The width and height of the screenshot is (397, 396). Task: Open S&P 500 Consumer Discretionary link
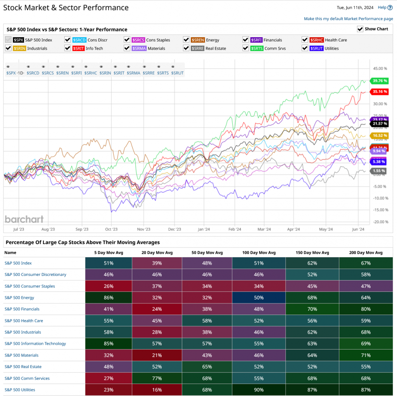click(35, 275)
